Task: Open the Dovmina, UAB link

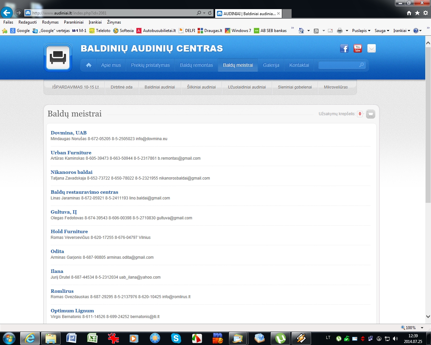Action: pyautogui.click(x=69, y=133)
